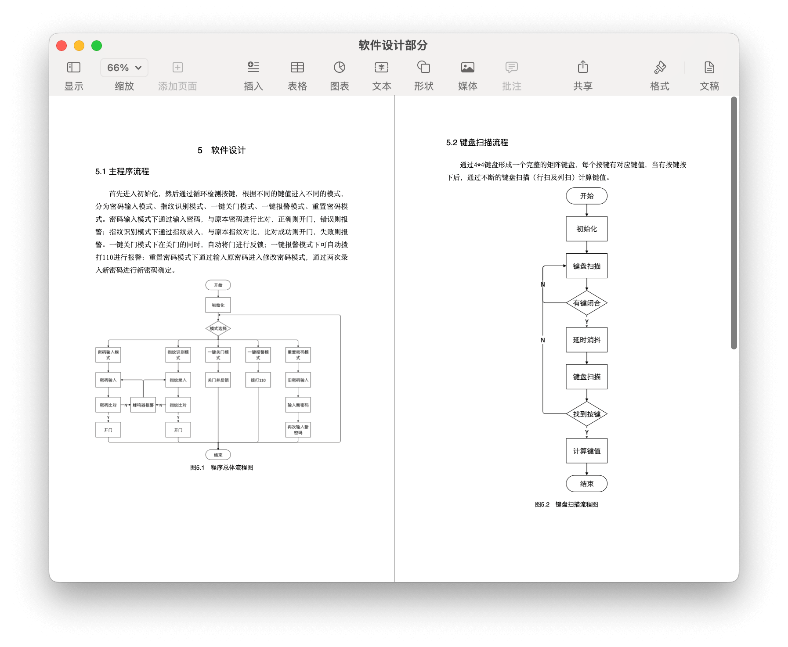The image size is (788, 647).
Task: Toggle the Format (格式) inspector
Action: click(660, 67)
